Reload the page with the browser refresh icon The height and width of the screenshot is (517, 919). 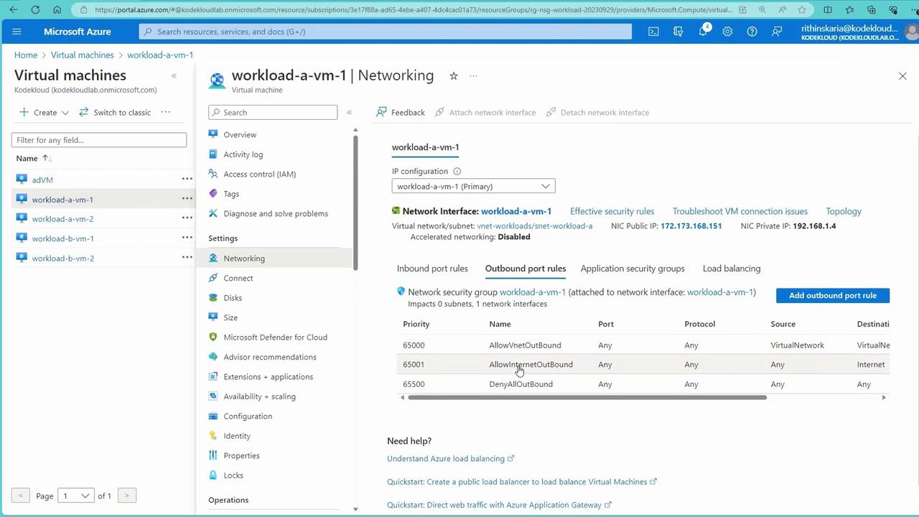coord(35,10)
